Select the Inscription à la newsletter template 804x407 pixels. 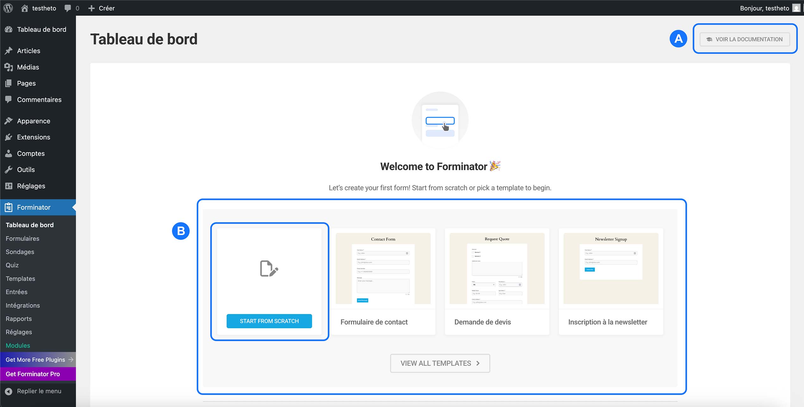pyautogui.click(x=610, y=269)
